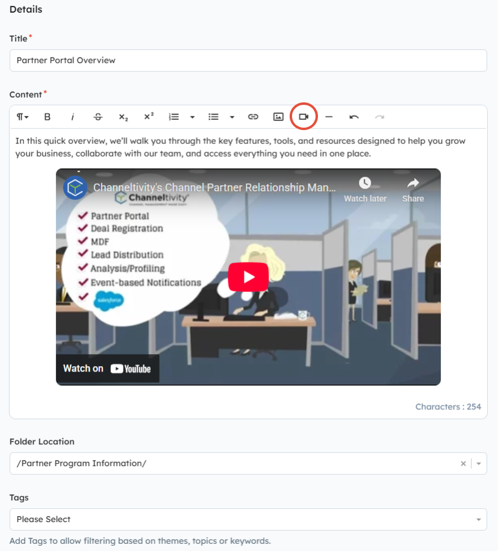Insert a hyperlink
Screen dimensions: 498x551
pos(253,117)
